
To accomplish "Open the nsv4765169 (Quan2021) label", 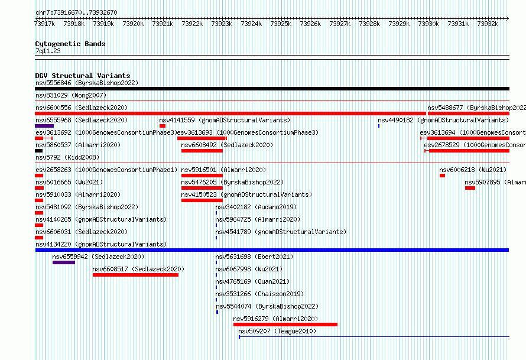I will click(x=252, y=281).
